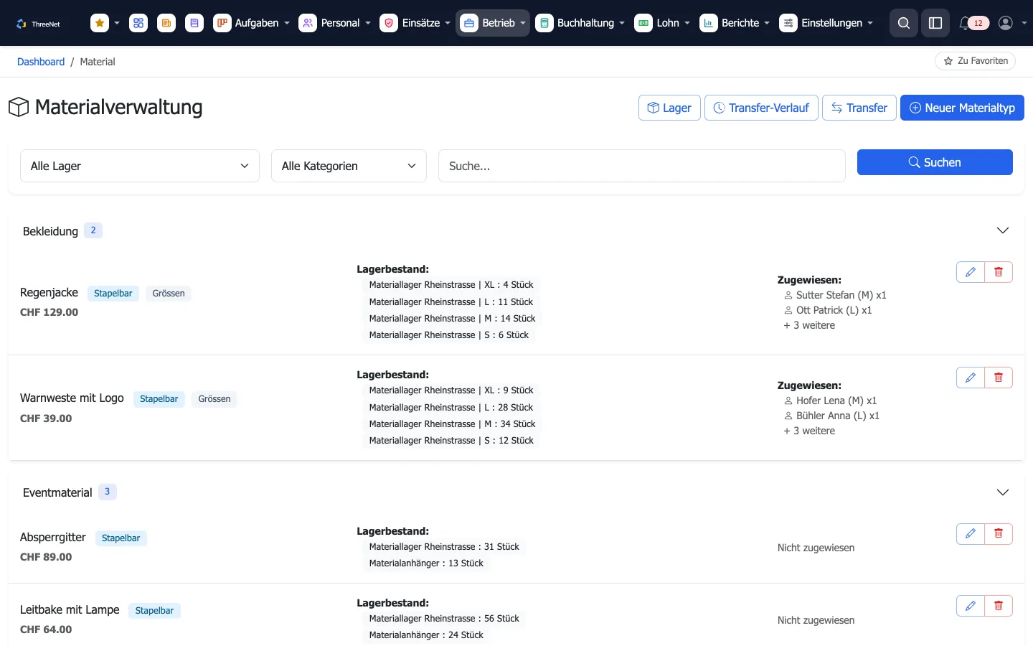Open the Betrieb menu

493,23
